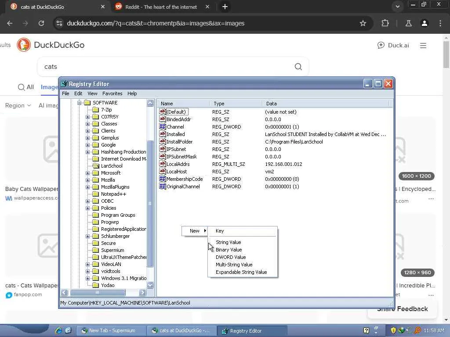Choose Expandable String Value option
Image resolution: width=450 pixels, height=337 pixels.
click(243, 272)
